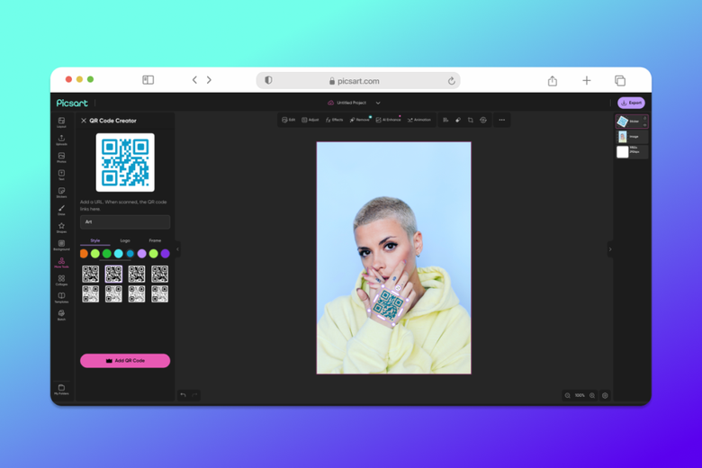Select the Text tool in sidebar
This screenshot has width=702, height=468.
(x=61, y=175)
